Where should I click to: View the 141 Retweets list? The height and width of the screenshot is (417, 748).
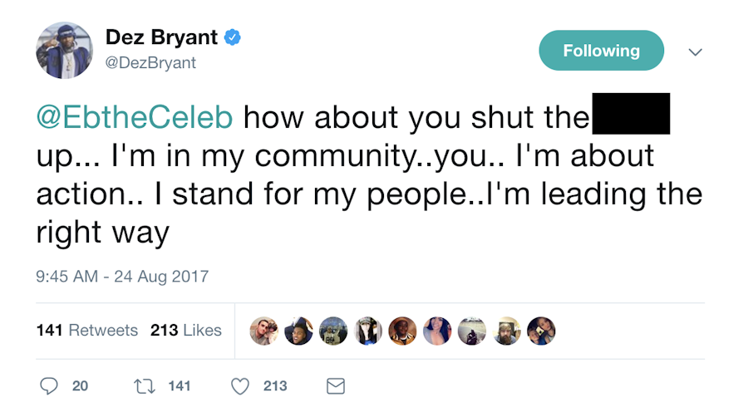click(87, 330)
